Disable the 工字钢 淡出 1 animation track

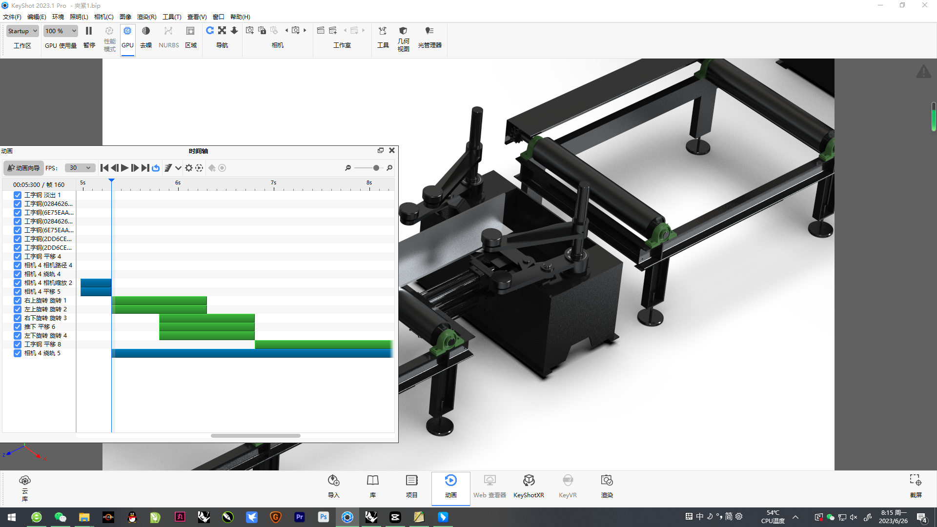click(17, 195)
